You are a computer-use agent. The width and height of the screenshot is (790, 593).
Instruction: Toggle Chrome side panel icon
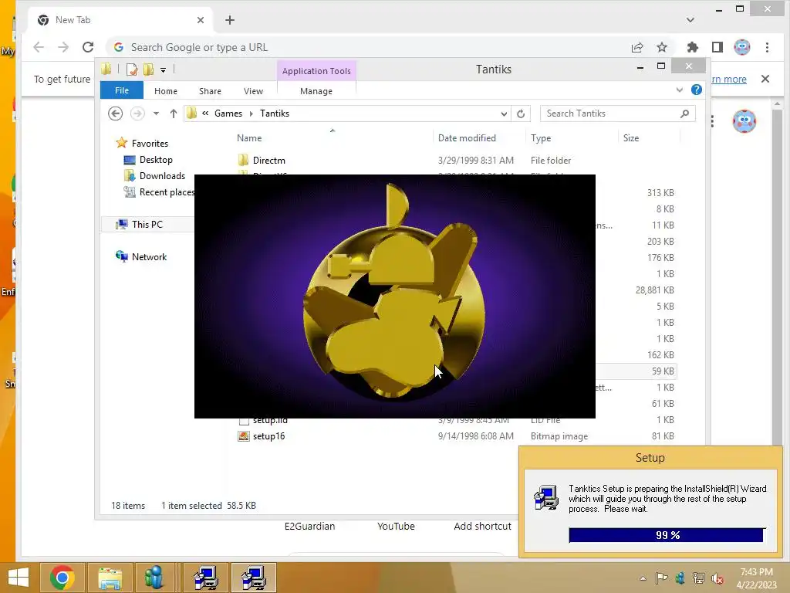717,47
